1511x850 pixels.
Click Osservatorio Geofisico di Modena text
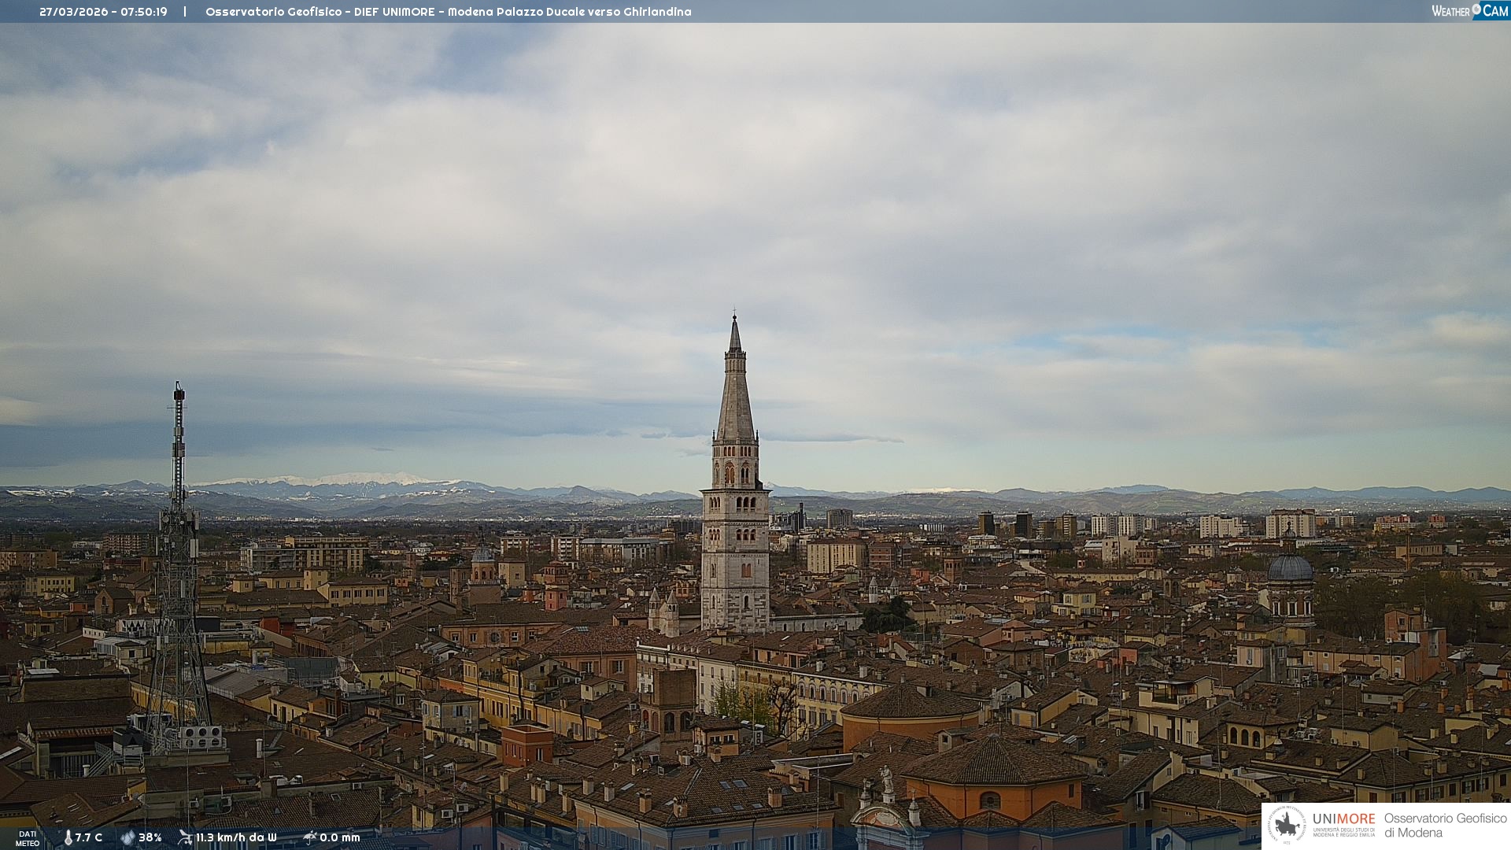click(1445, 825)
